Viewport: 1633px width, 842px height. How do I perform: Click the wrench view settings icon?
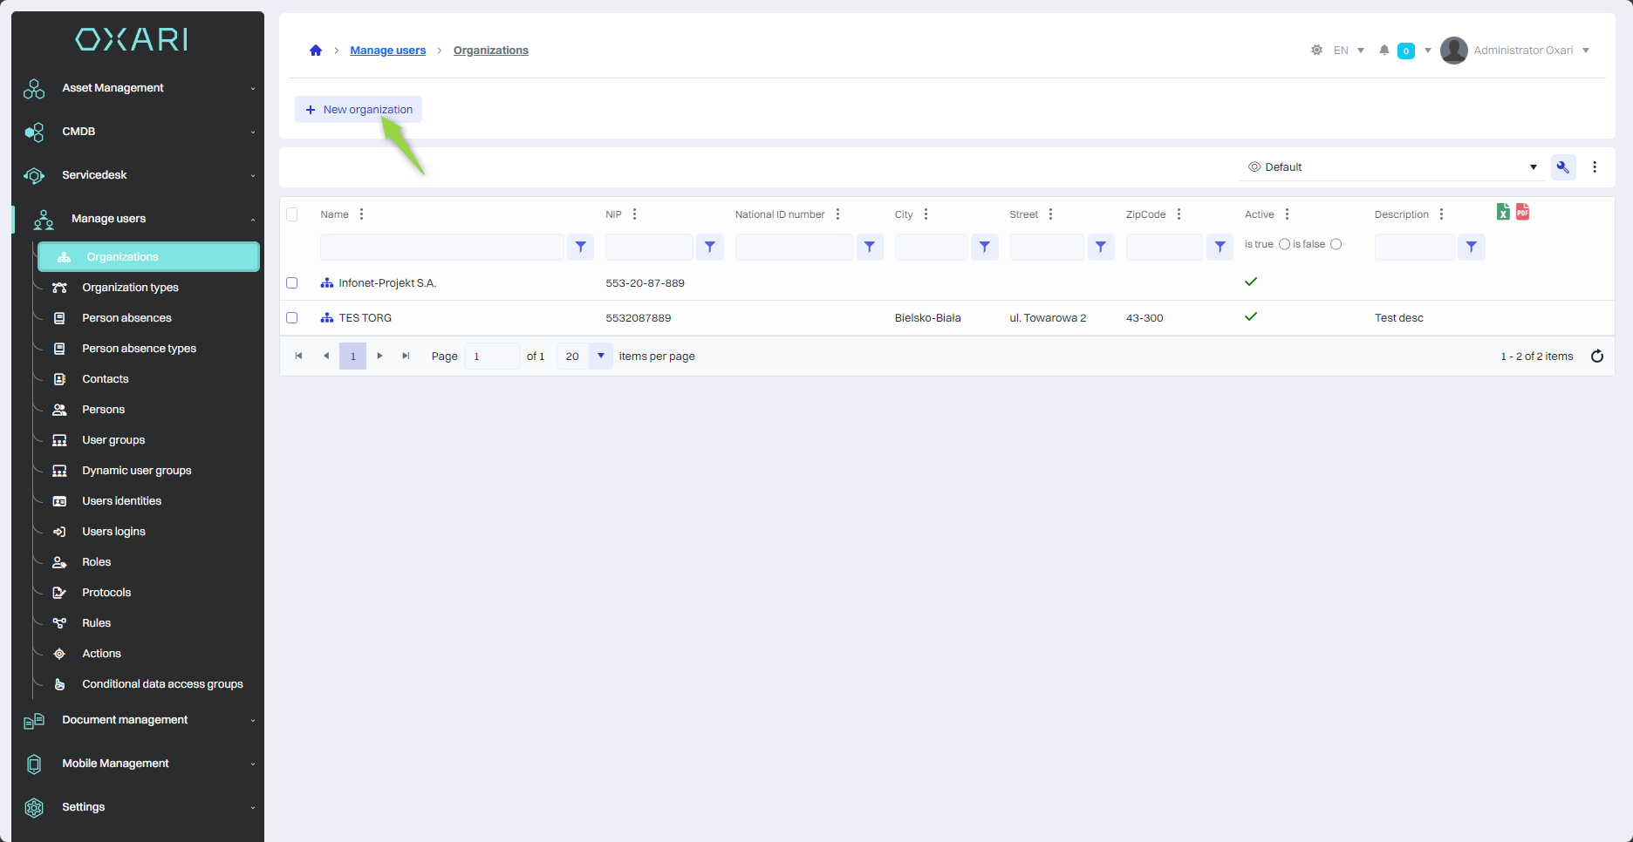(1562, 167)
